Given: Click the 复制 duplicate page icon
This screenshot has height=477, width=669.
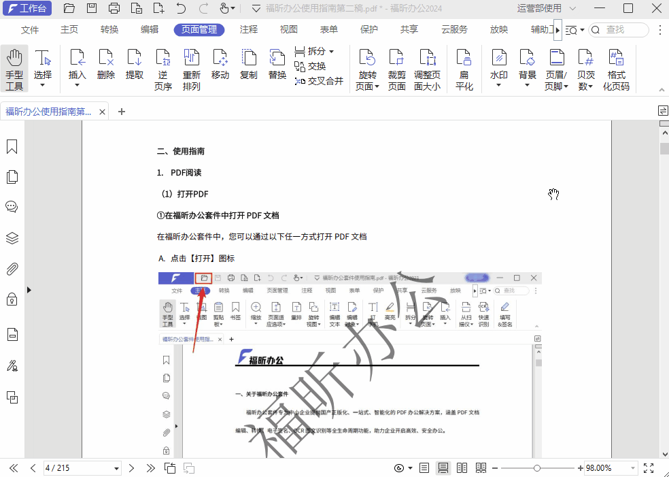Looking at the screenshot, I should (x=248, y=65).
